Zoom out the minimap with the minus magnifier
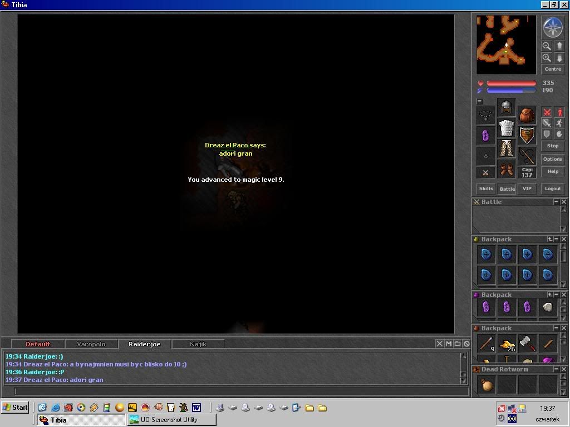The image size is (570, 427). tap(547, 46)
